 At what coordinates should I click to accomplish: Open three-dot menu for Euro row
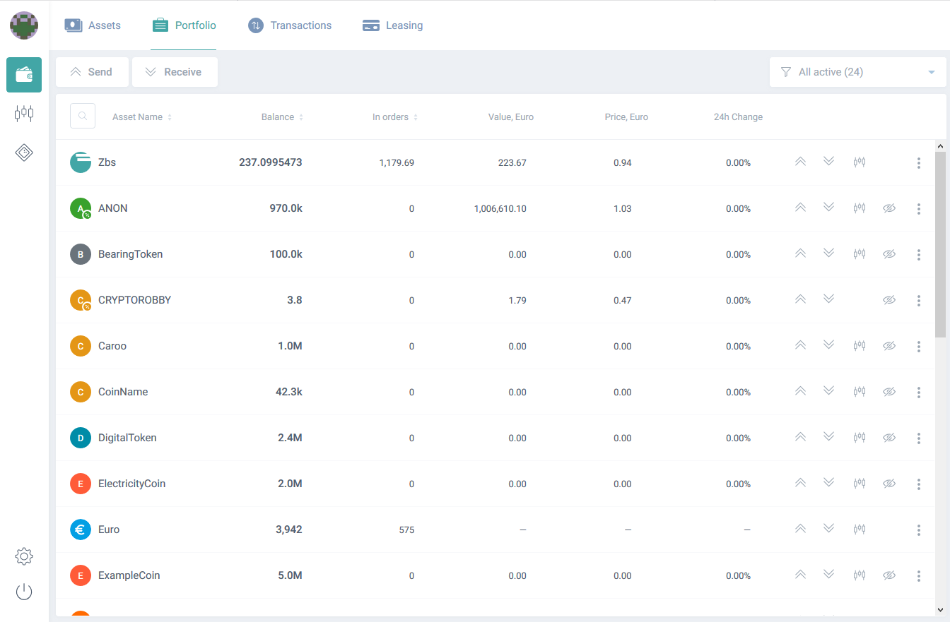918,530
